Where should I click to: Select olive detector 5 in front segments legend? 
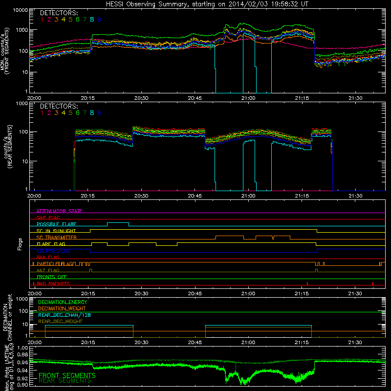[x=70, y=20]
